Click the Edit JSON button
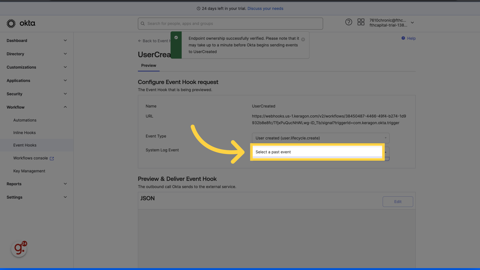The height and width of the screenshot is (270, 480). click(397, 202)
